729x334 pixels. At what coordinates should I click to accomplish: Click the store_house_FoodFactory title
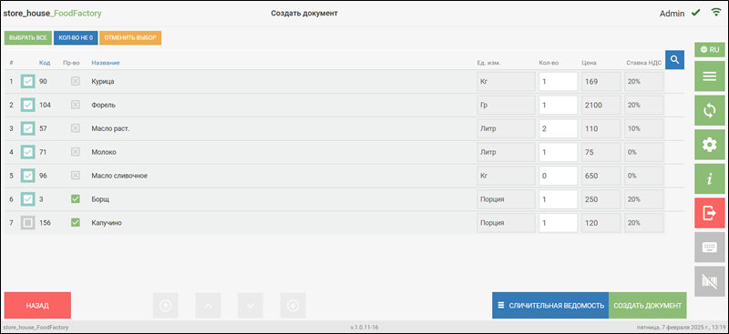(52, 14)
